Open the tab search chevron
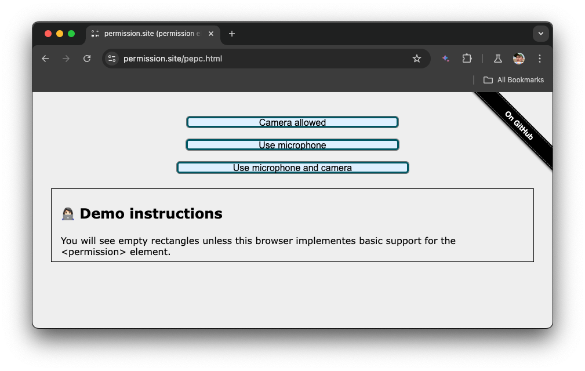 click(540, 34)
